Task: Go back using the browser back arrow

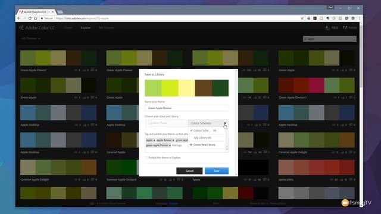Action: (19, 18)
